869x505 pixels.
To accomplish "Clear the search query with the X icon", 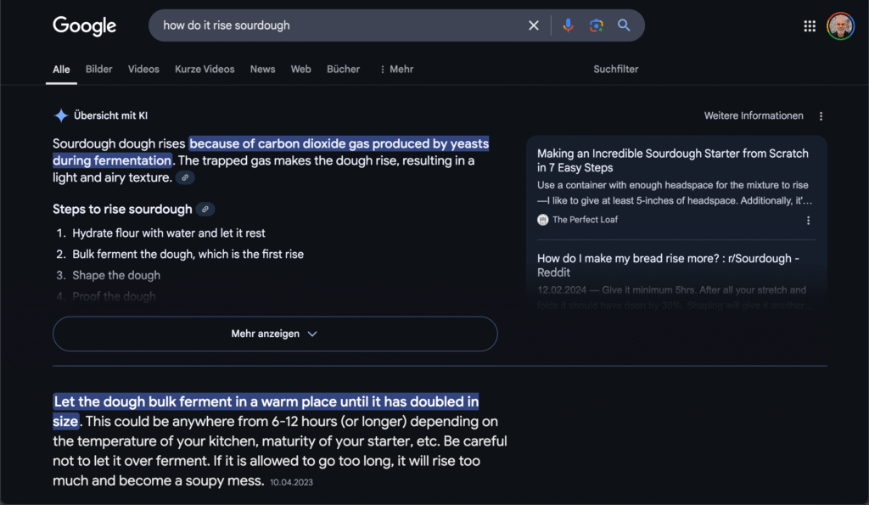I will pos(533,25).
